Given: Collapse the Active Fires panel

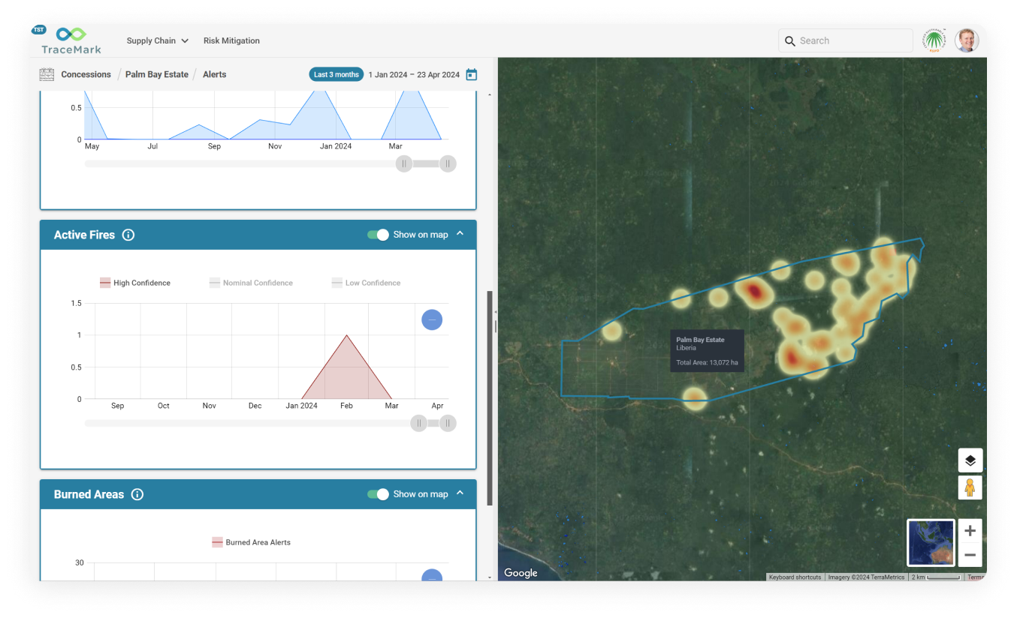Looking at the screenshot, I should pos(460,234).
